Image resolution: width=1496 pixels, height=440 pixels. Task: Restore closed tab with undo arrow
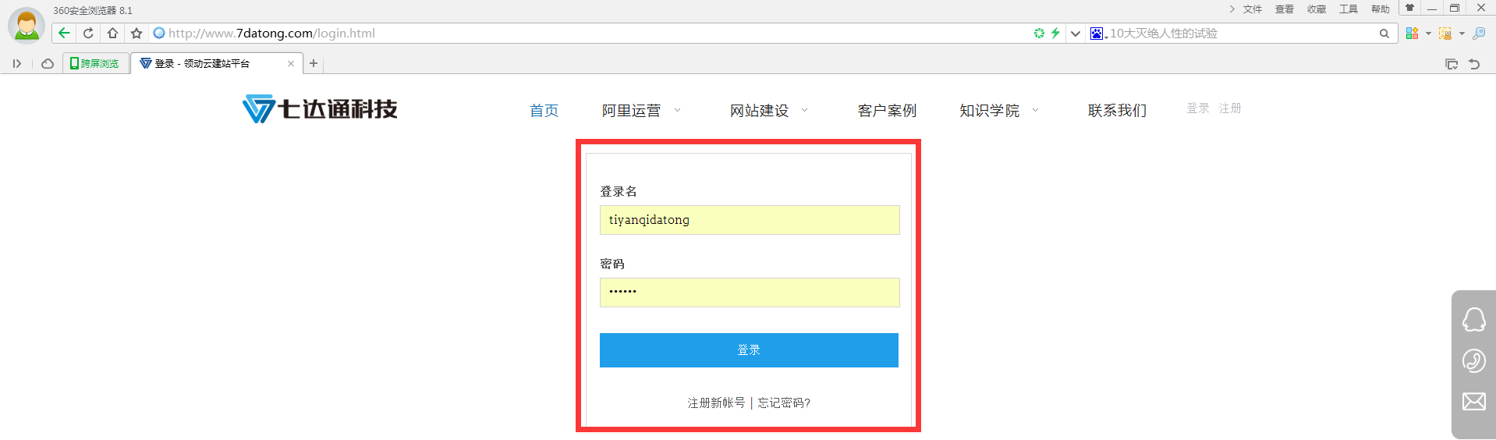click(x=1474, y=64)
